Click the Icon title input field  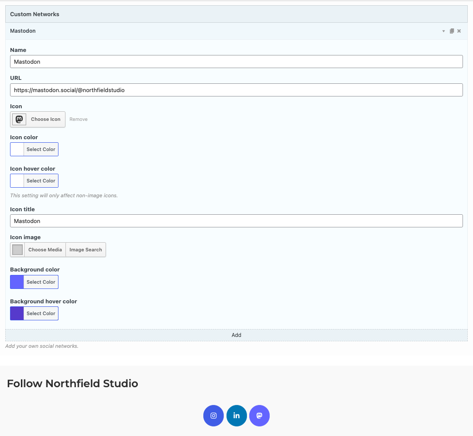(x=236, y=221)
